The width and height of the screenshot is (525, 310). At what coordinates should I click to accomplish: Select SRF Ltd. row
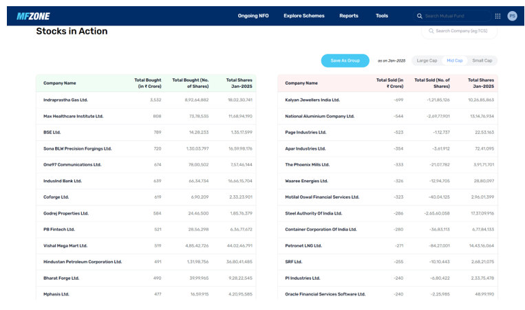[x=387, y=262]
